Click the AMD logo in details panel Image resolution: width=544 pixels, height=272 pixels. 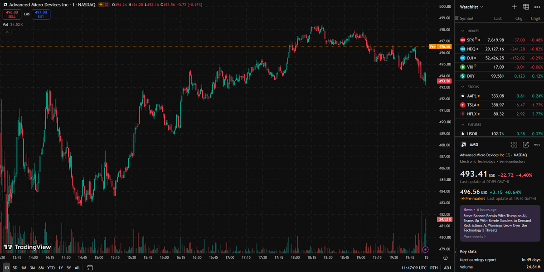click(463, 144)
